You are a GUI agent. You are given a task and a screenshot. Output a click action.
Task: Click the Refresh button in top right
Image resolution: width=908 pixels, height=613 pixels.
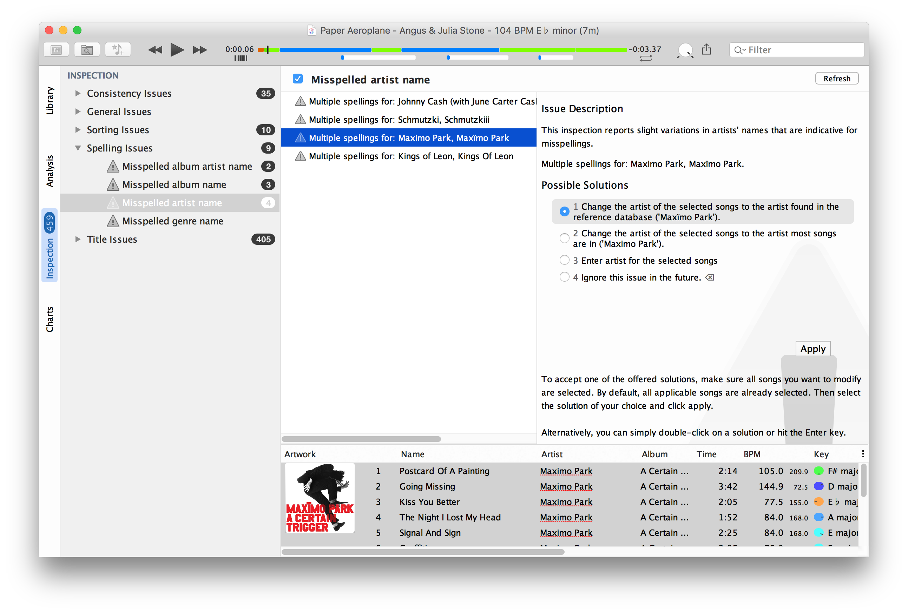point(838,78)
